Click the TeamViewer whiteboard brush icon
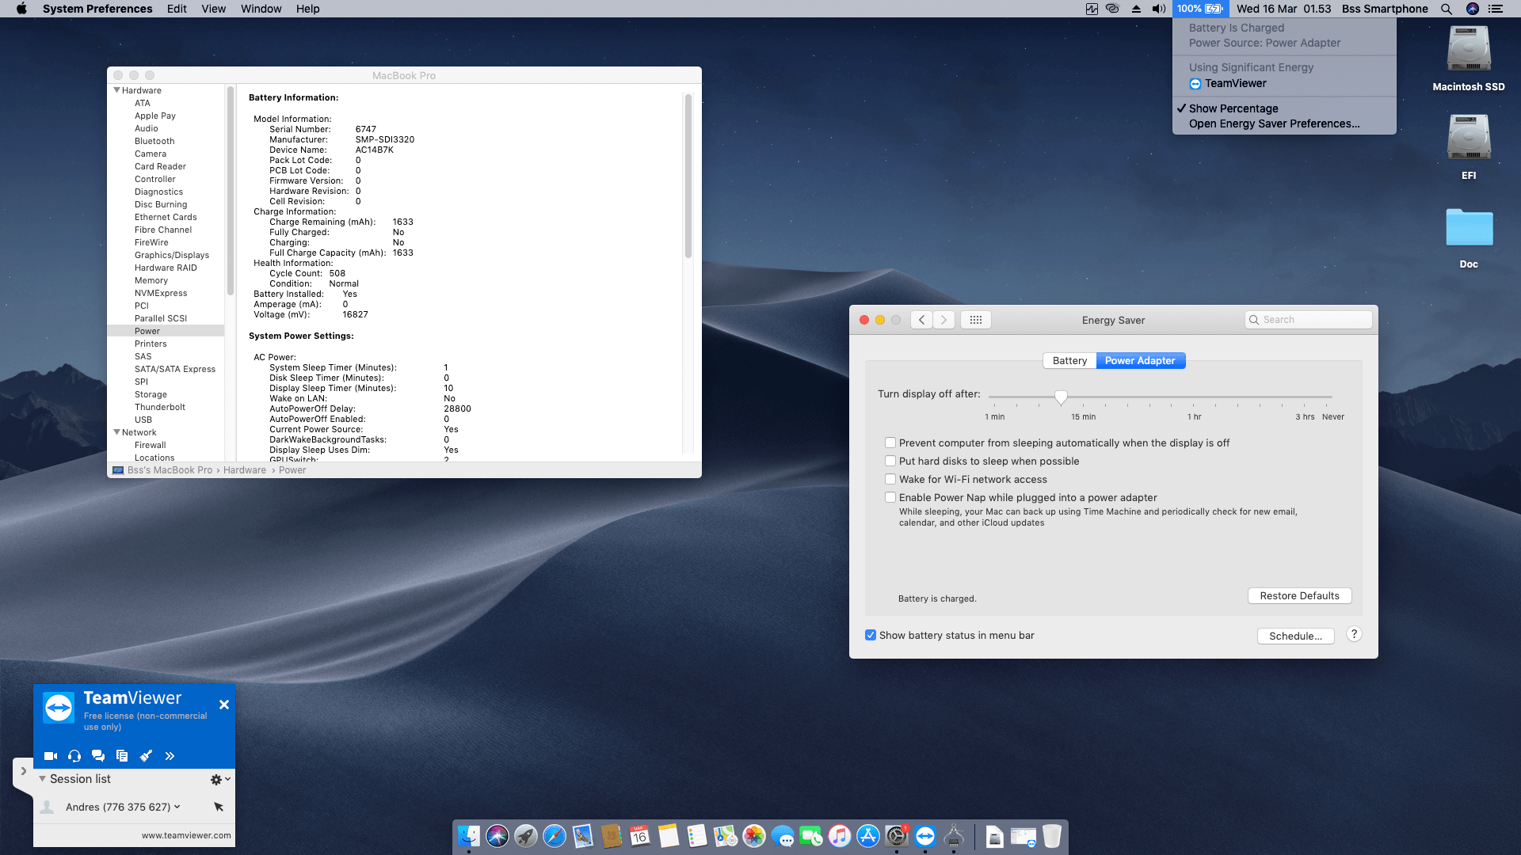The height and width of the screenshot is (855, 1521). [x=146, y=756]
